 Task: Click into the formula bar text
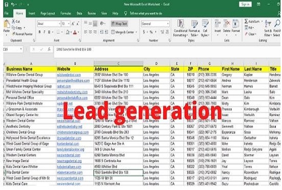(x=74, y=49)
